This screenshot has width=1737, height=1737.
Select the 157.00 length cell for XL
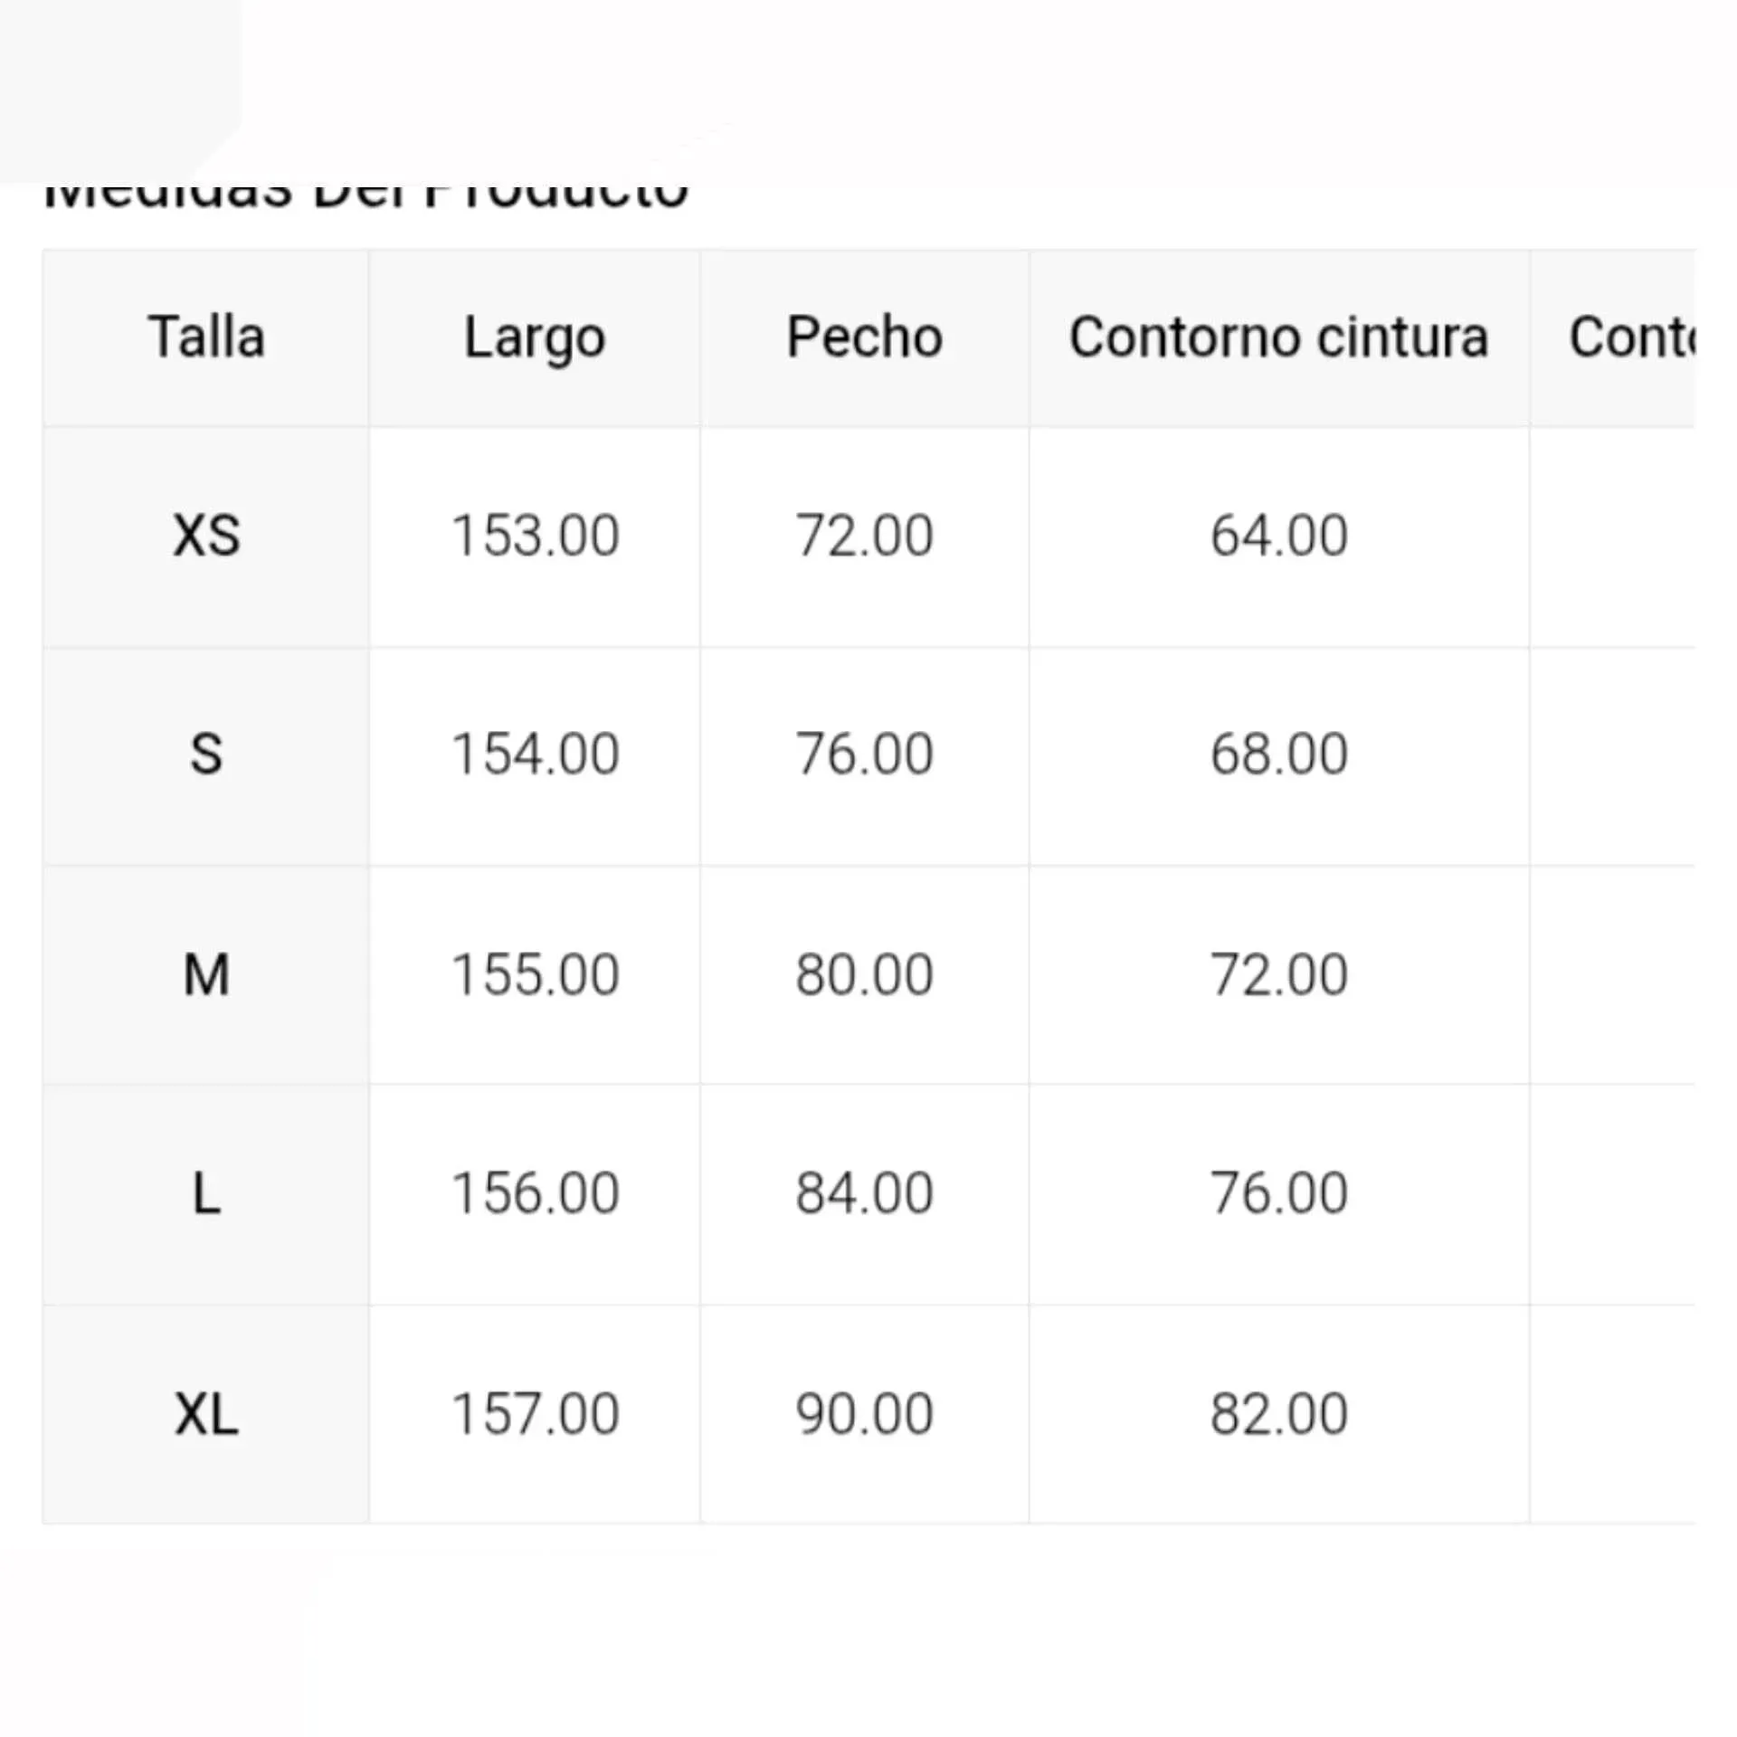click(x=535, y=1414)
